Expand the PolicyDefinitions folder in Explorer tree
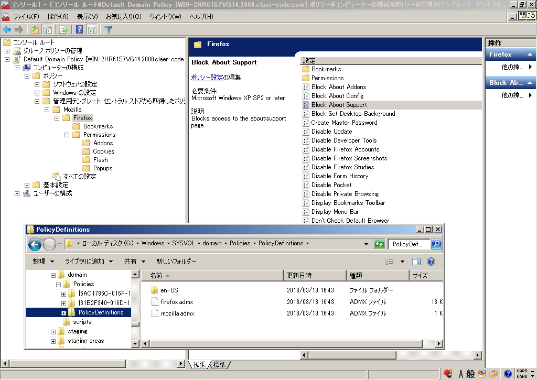 coord(63,313)
